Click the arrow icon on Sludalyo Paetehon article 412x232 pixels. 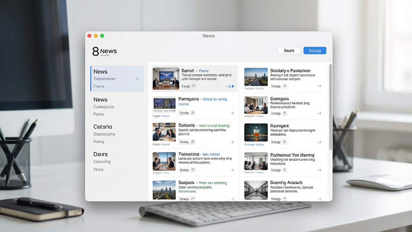319,86
